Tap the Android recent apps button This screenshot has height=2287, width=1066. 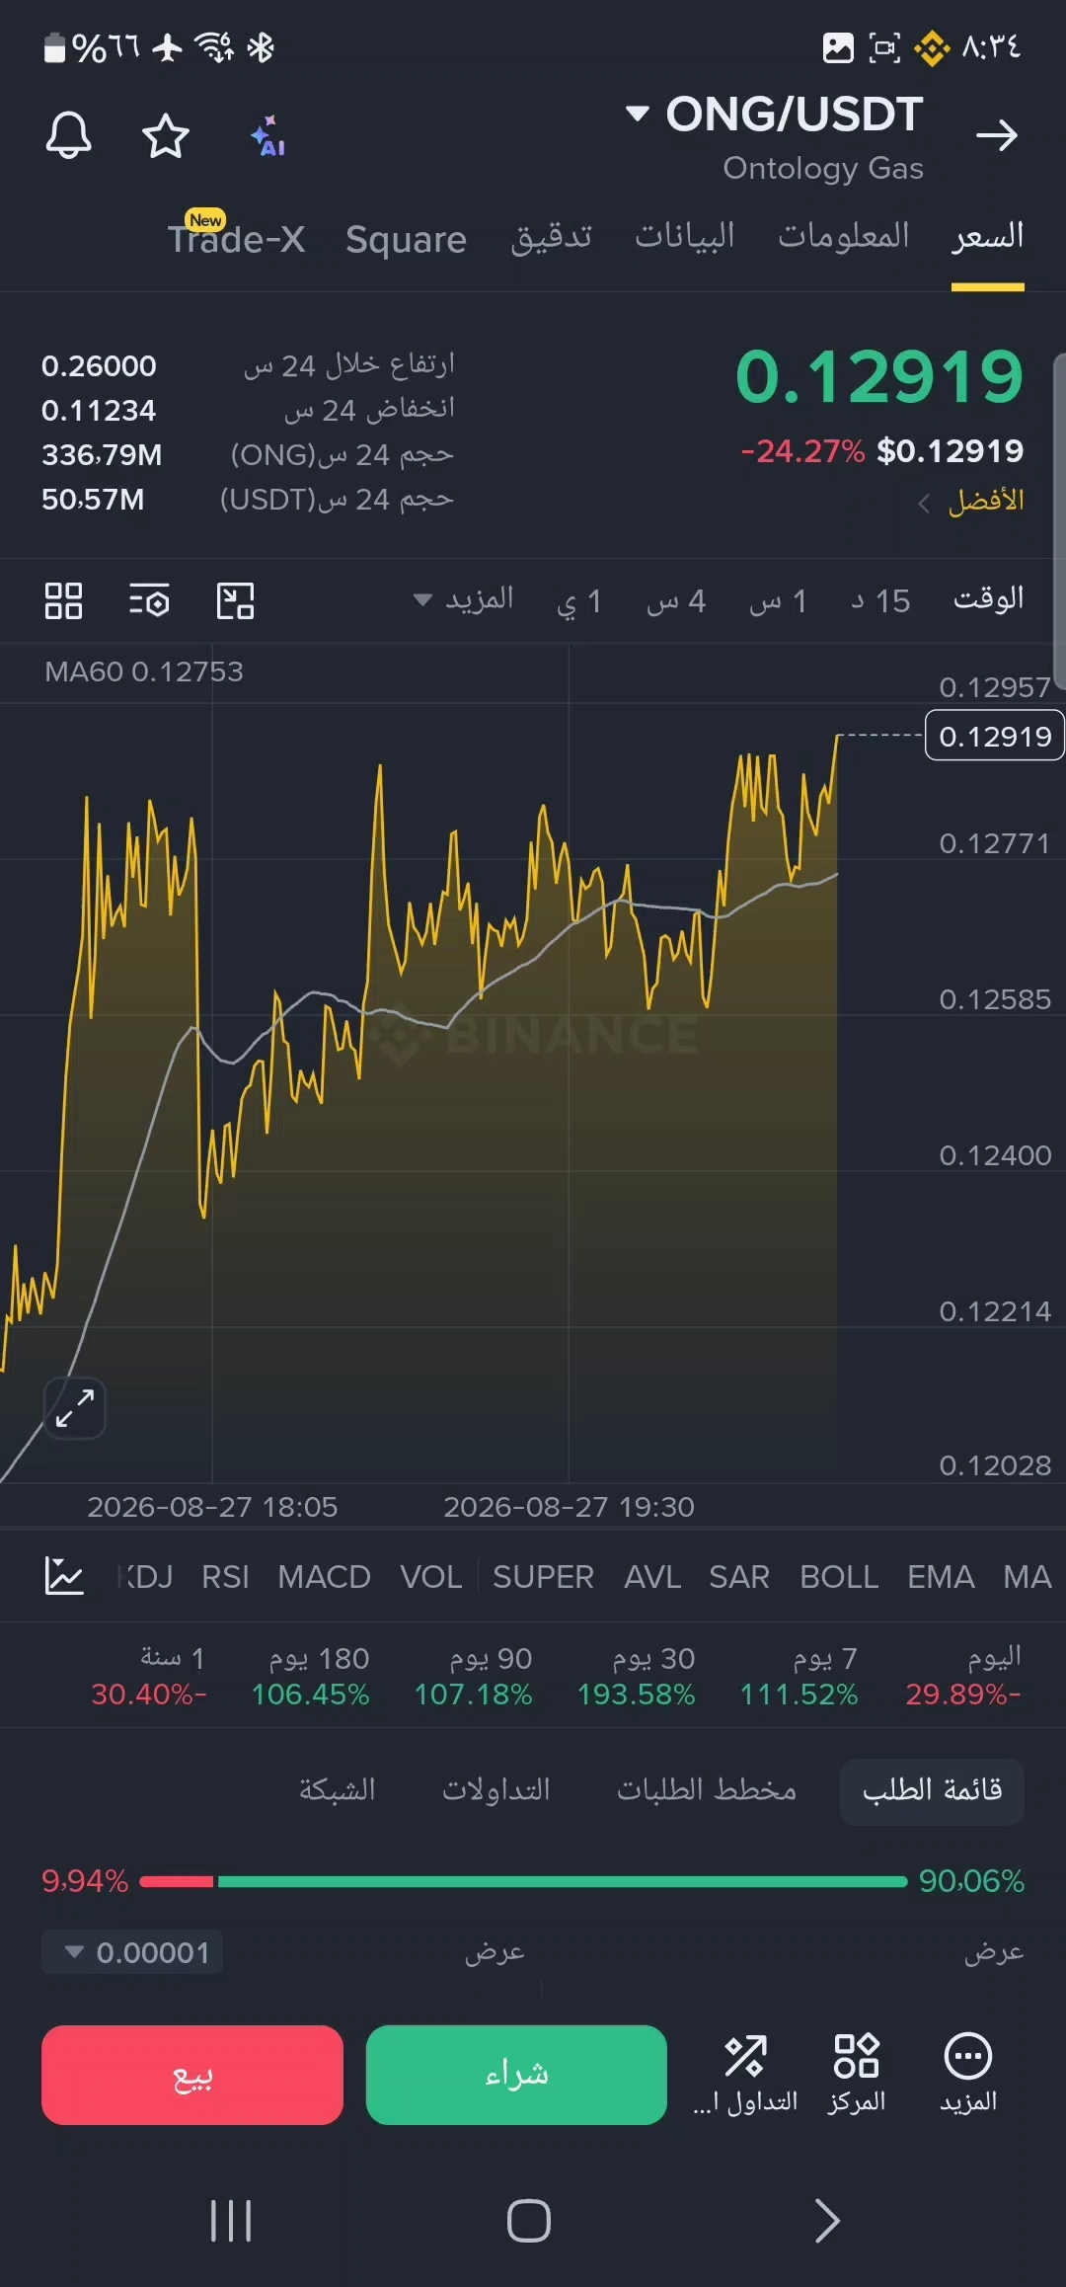[231, 2221]
